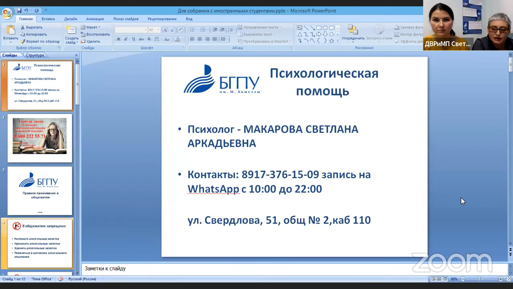
Task: Start slideshow from status bar icon
Action: click(x=445, y=279)
